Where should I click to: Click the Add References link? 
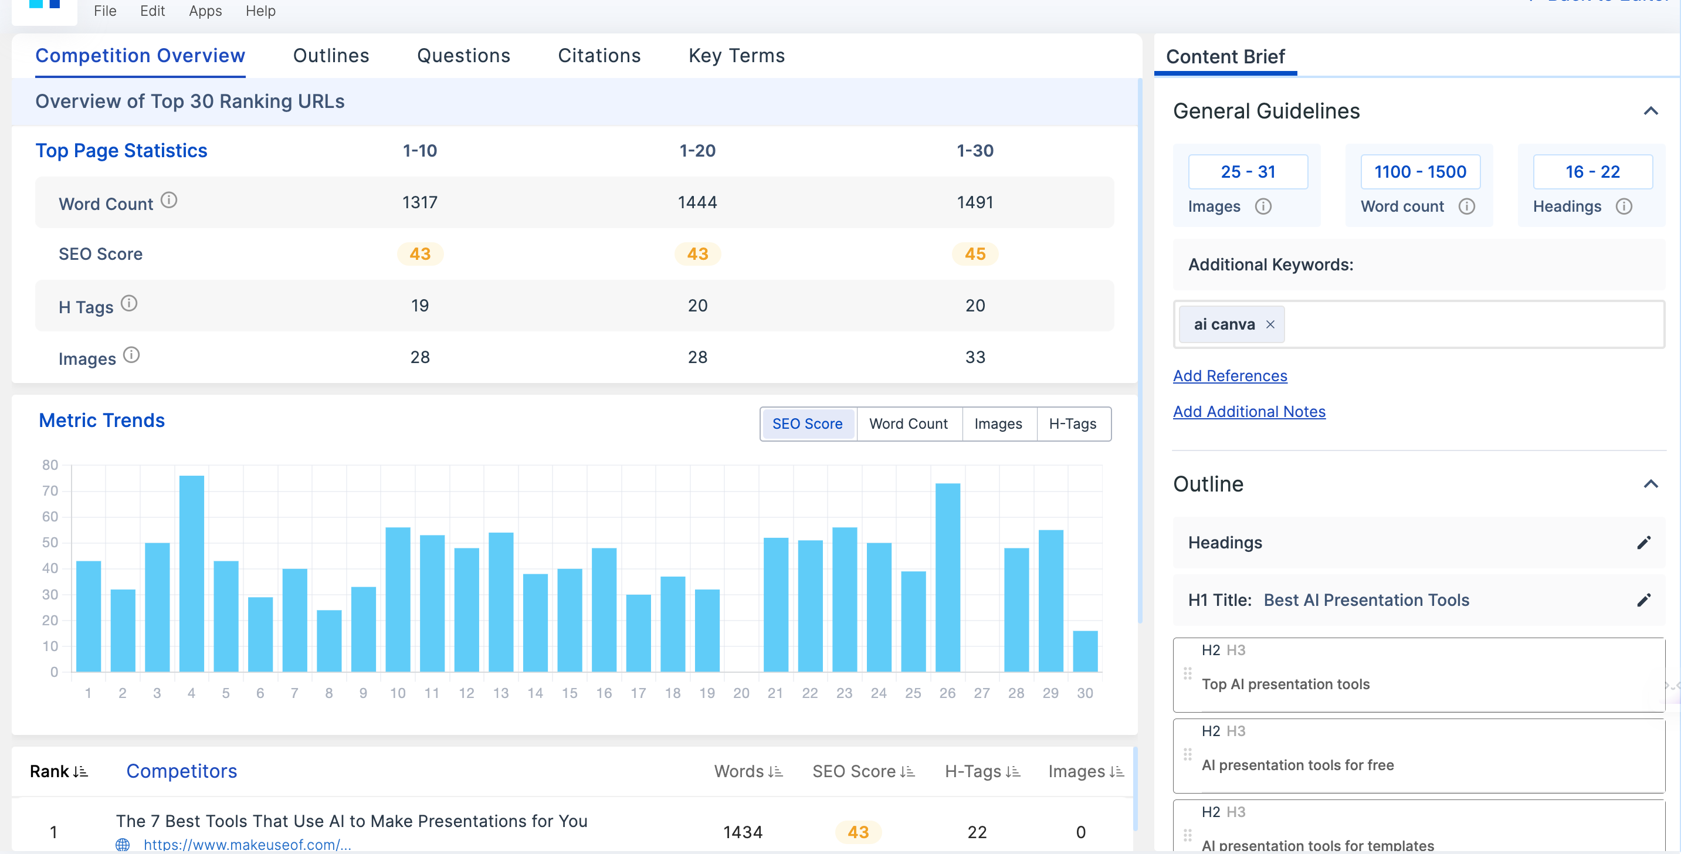(x=1231, y=376)
